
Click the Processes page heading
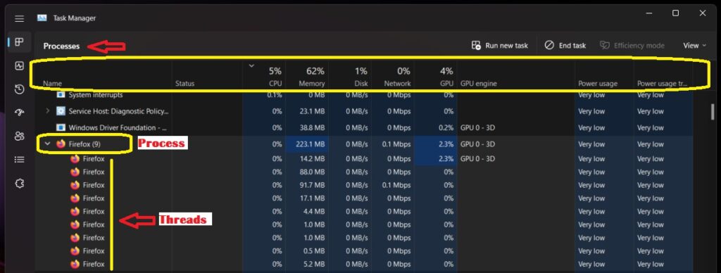[x=62, y=46]
